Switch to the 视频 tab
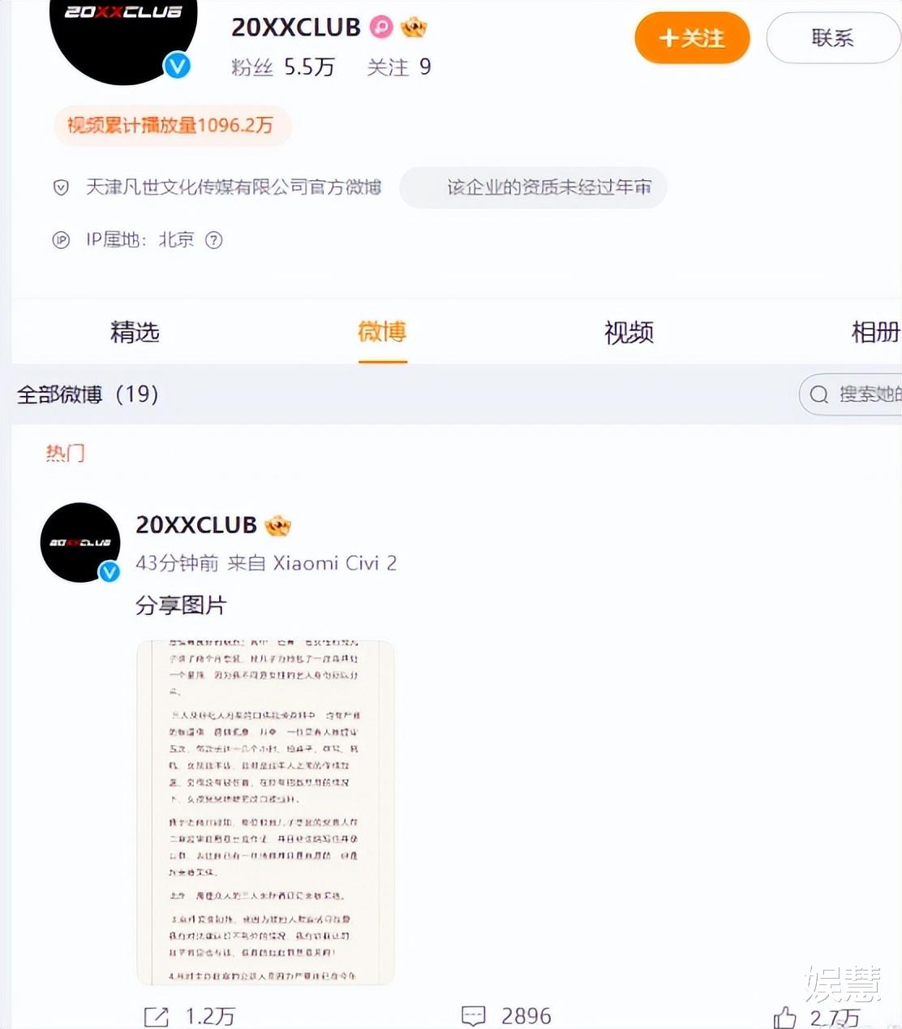 [629, 332]
